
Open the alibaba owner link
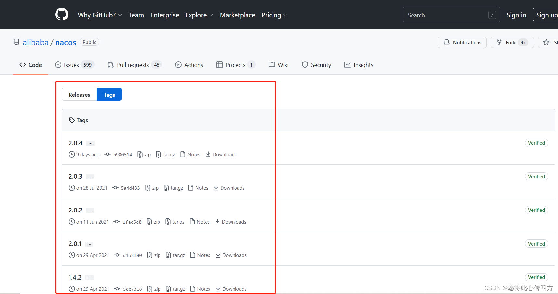tap(36, 42)
